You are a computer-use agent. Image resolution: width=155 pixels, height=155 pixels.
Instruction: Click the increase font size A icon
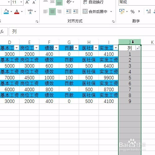27,2
